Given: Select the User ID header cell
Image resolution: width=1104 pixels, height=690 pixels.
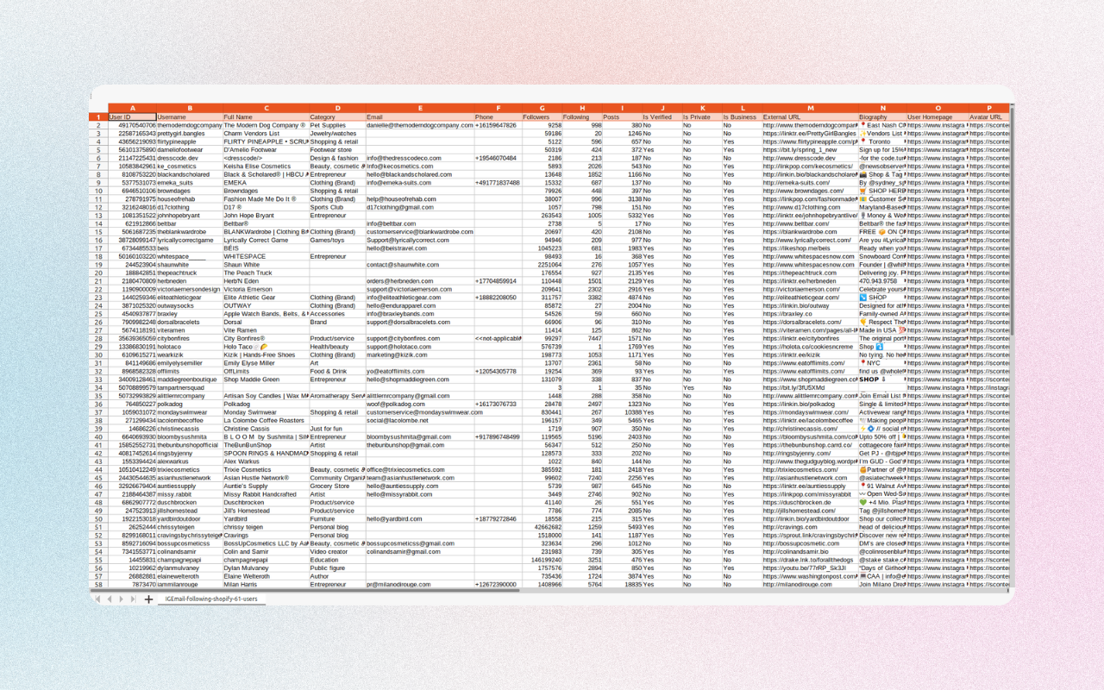Looking at the screenshot, I should pos(132,117).
